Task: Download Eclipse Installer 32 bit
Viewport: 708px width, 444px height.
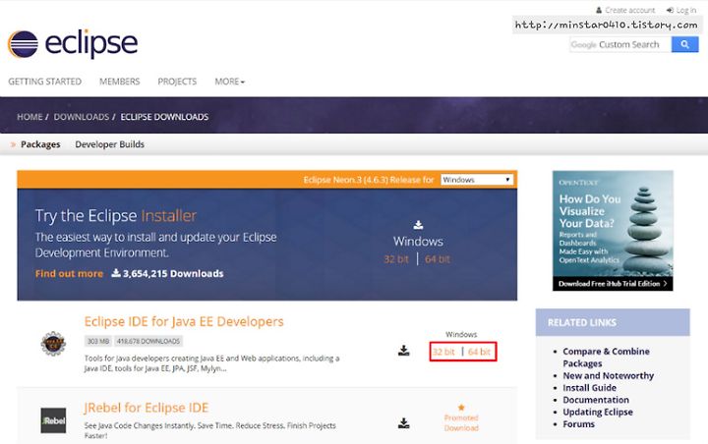Action: (x=396, y=259)
